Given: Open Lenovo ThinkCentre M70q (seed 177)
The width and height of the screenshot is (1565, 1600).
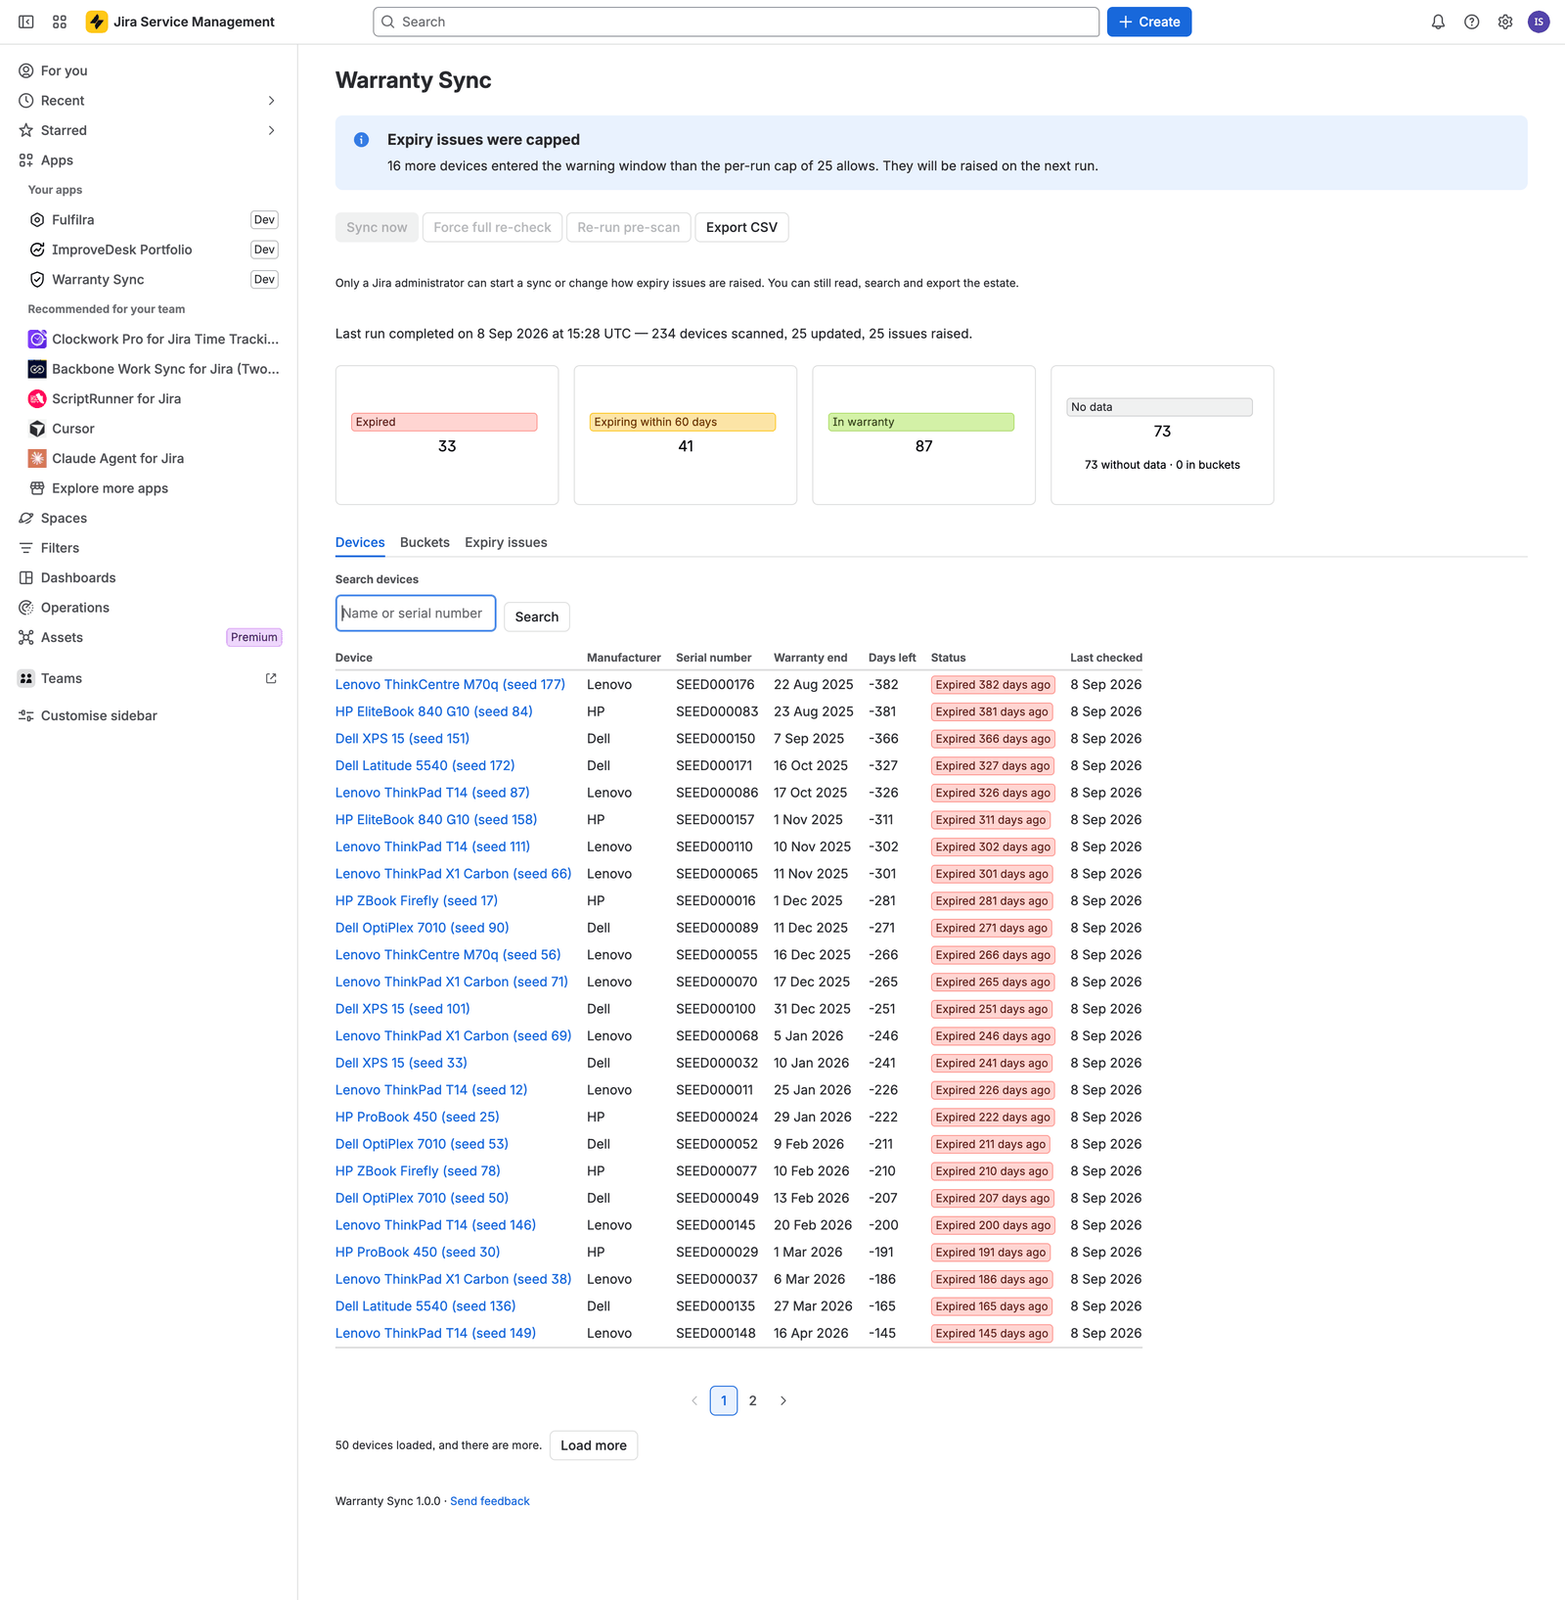Looking at the screenshot, I should [450, 684].
